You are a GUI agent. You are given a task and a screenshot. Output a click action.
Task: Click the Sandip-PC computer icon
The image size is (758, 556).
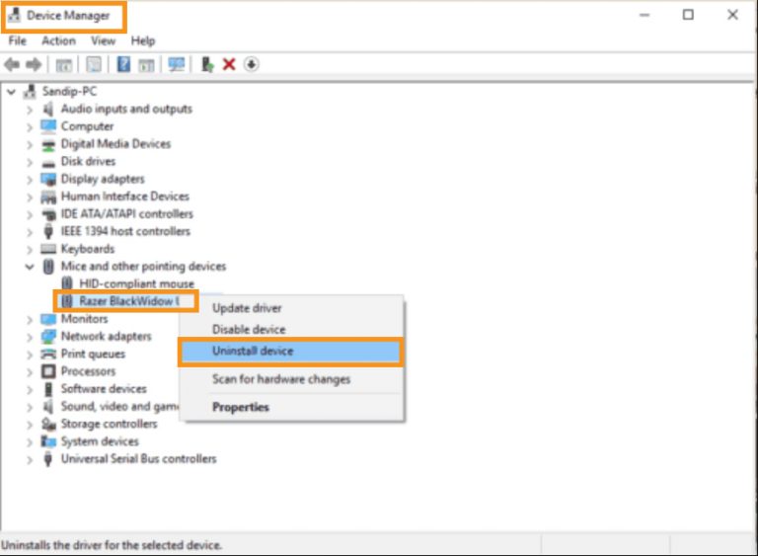30,91
